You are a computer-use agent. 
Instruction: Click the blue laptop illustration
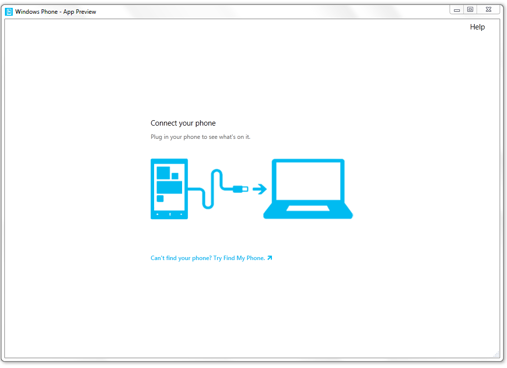(x=308, y=189)
